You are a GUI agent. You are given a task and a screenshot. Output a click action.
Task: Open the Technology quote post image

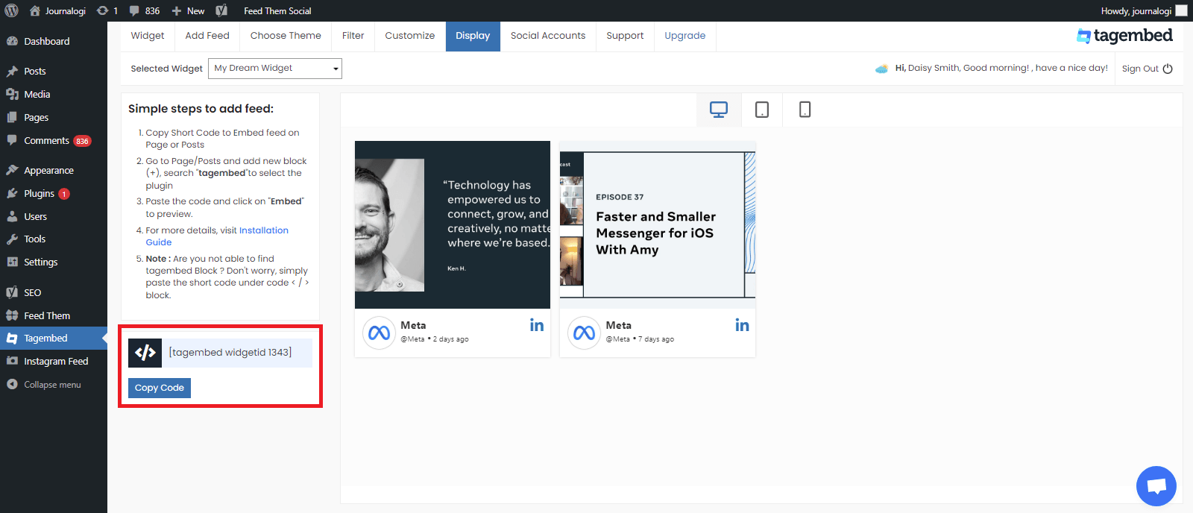(x=453, y=224)
